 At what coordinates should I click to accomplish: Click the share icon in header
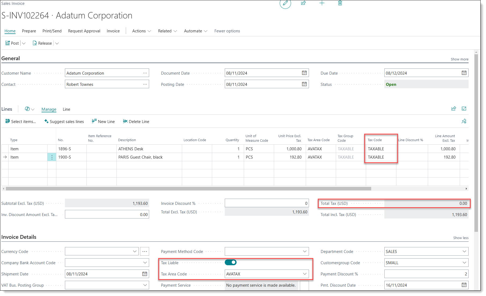pyautogui.click(x=303, y=3)
